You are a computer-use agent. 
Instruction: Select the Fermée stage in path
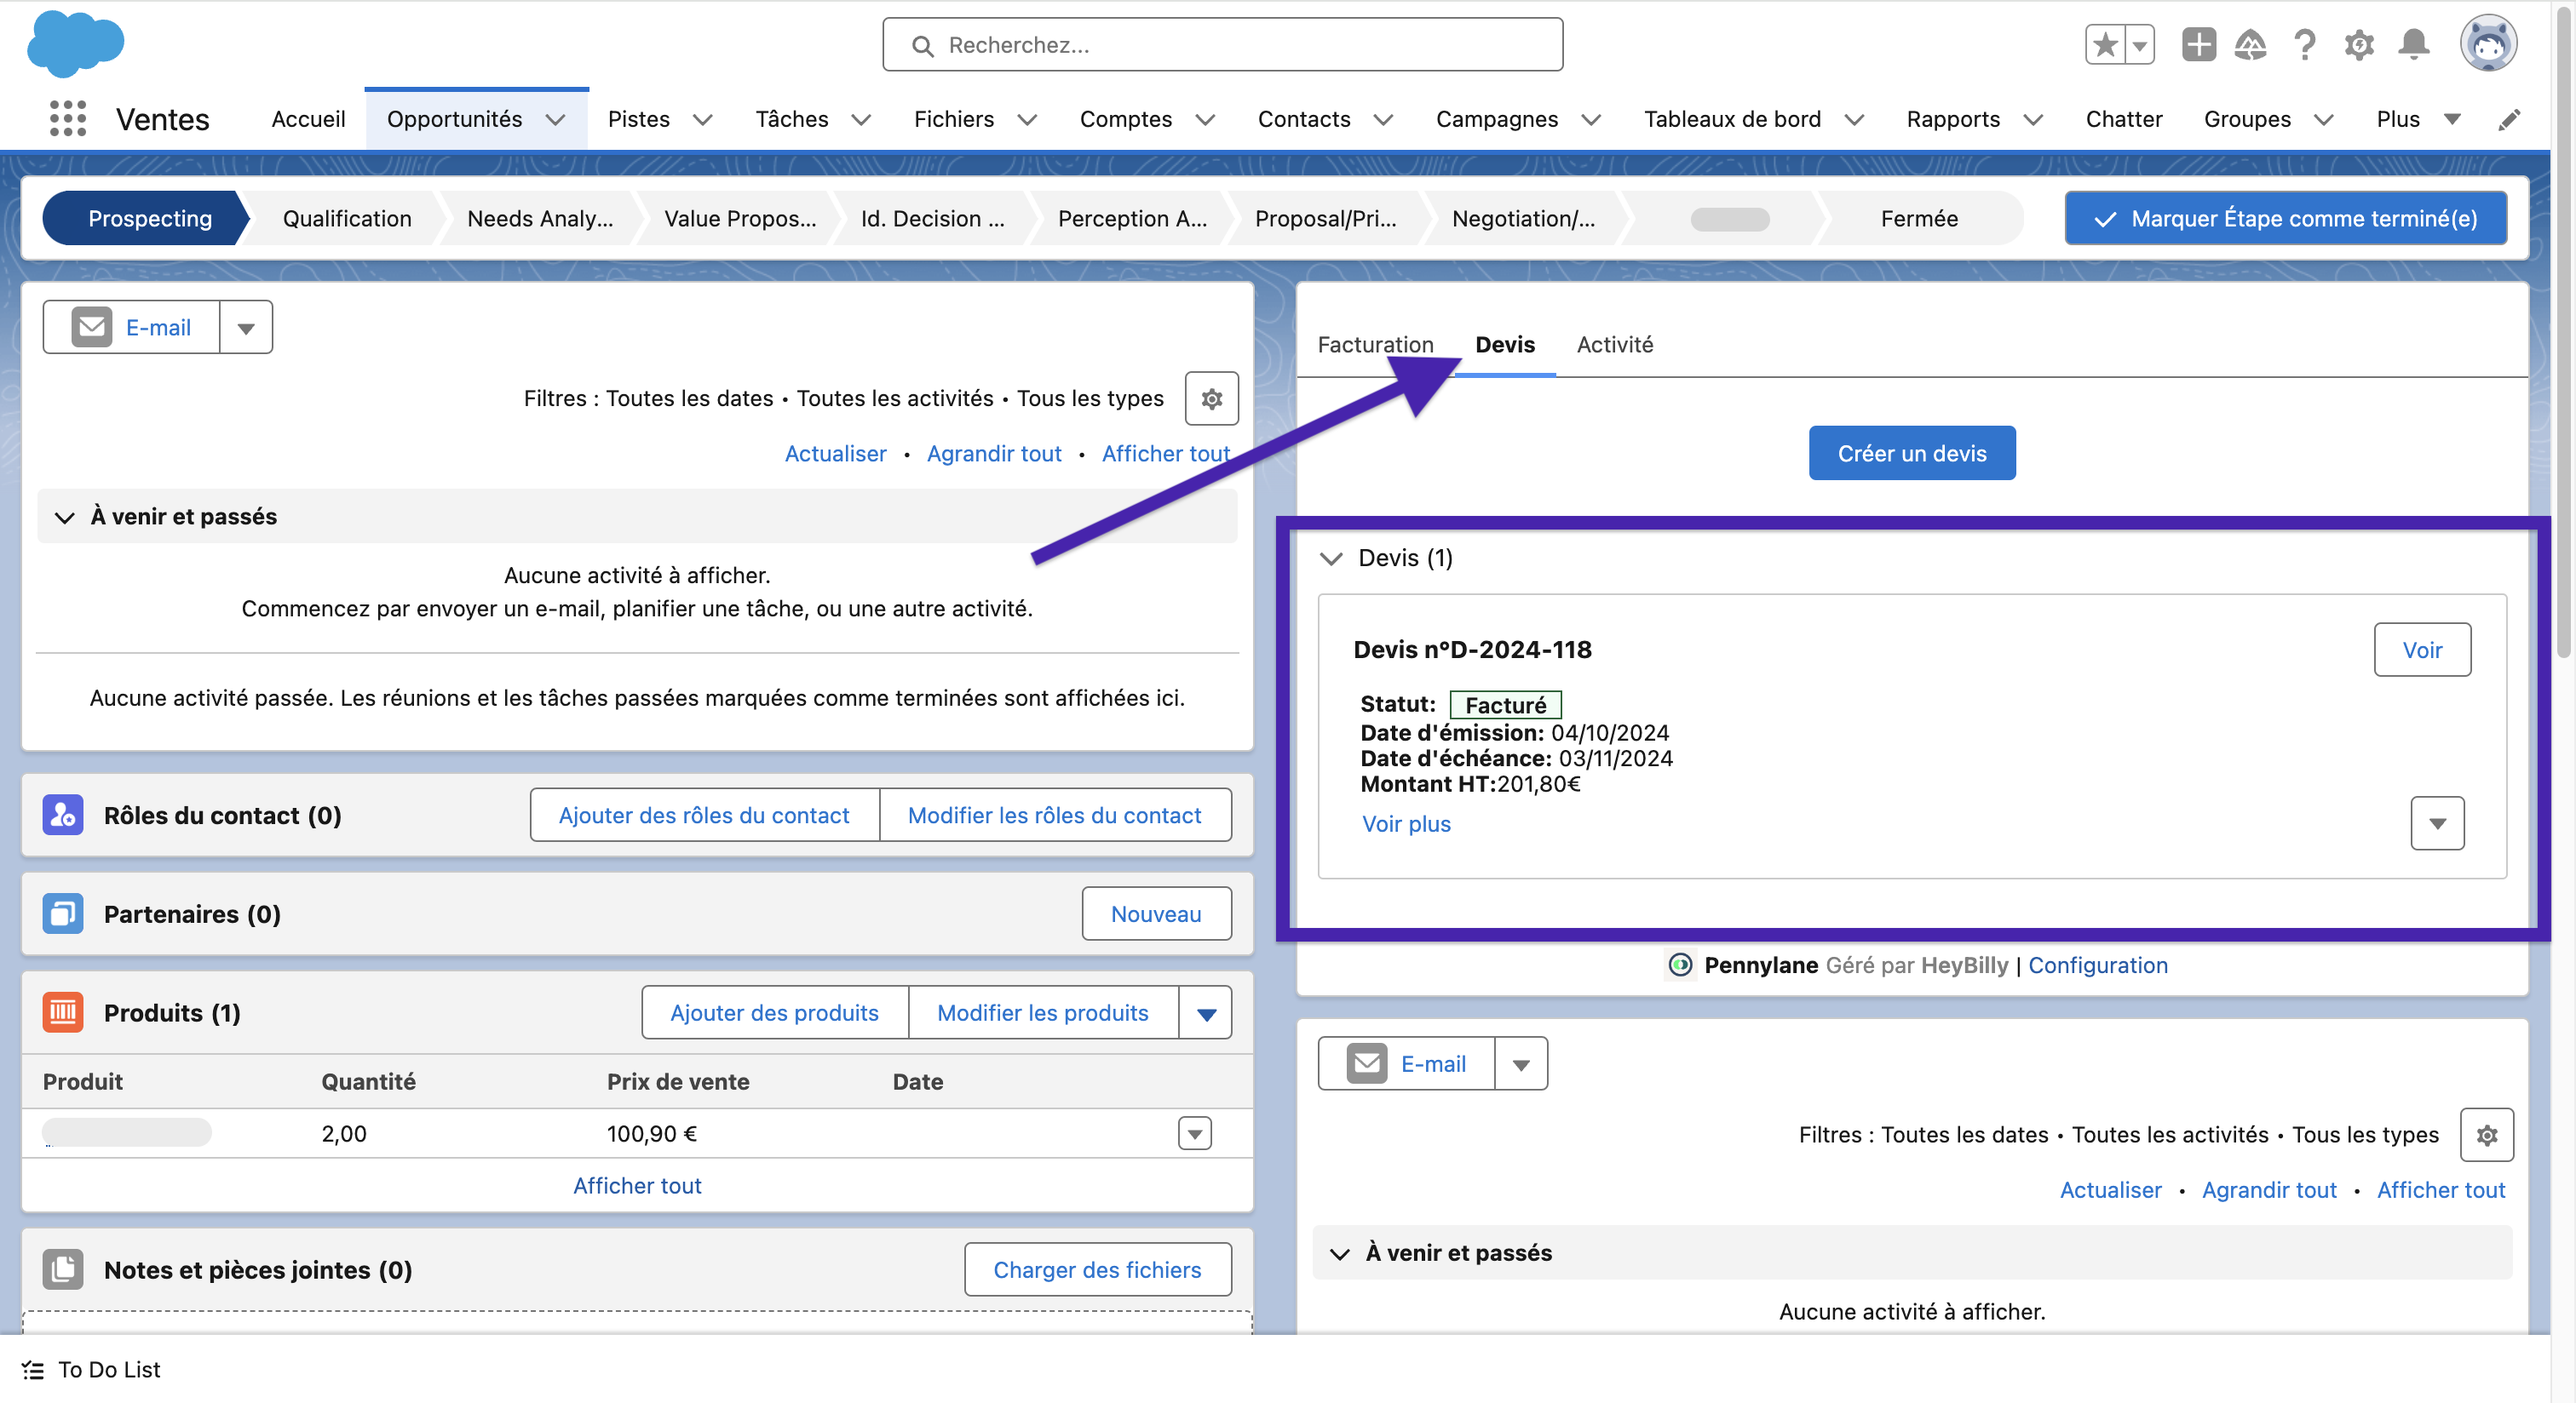[1918, 219]
